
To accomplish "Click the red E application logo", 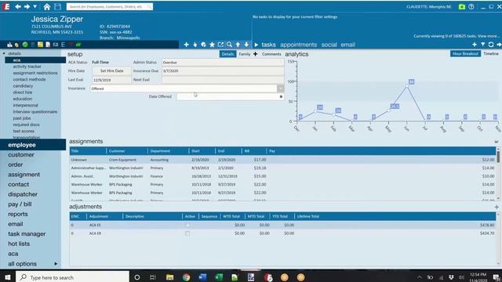I will (x=6, y=6).
